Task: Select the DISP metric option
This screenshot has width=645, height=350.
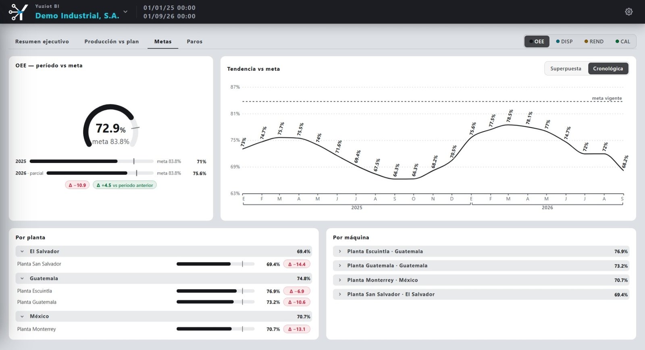Action: coord(564,42)
